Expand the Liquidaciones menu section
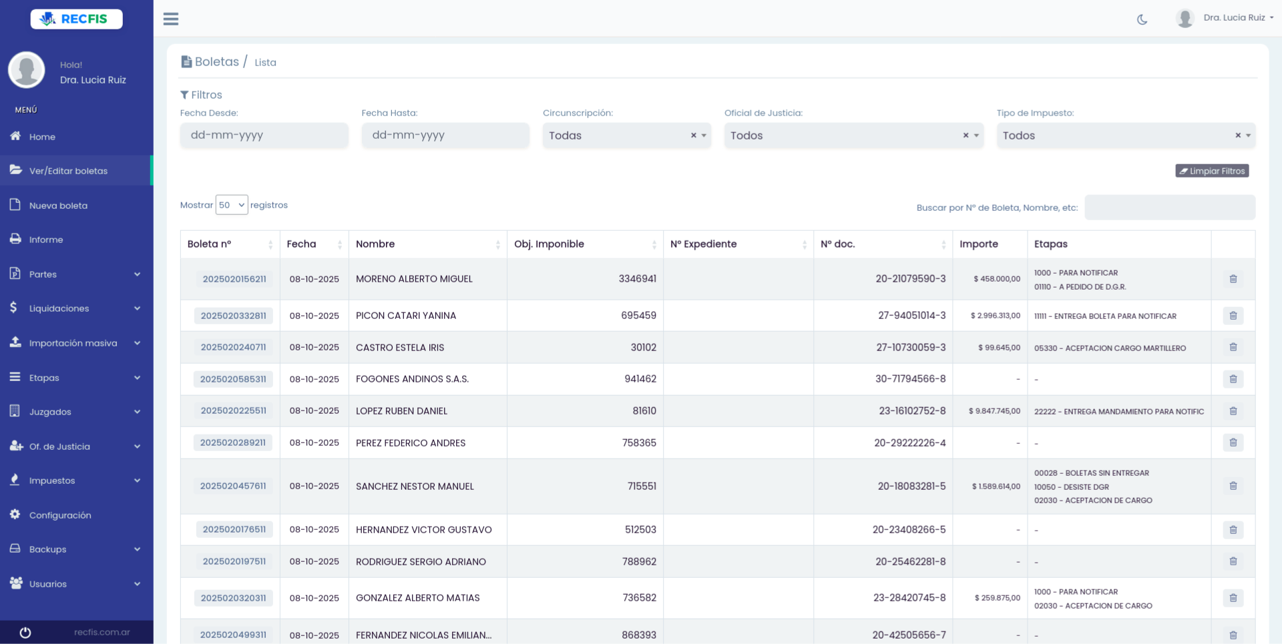Image resolution: width=1282 pixels, height=644 pixels. click(x=59, y=308)
